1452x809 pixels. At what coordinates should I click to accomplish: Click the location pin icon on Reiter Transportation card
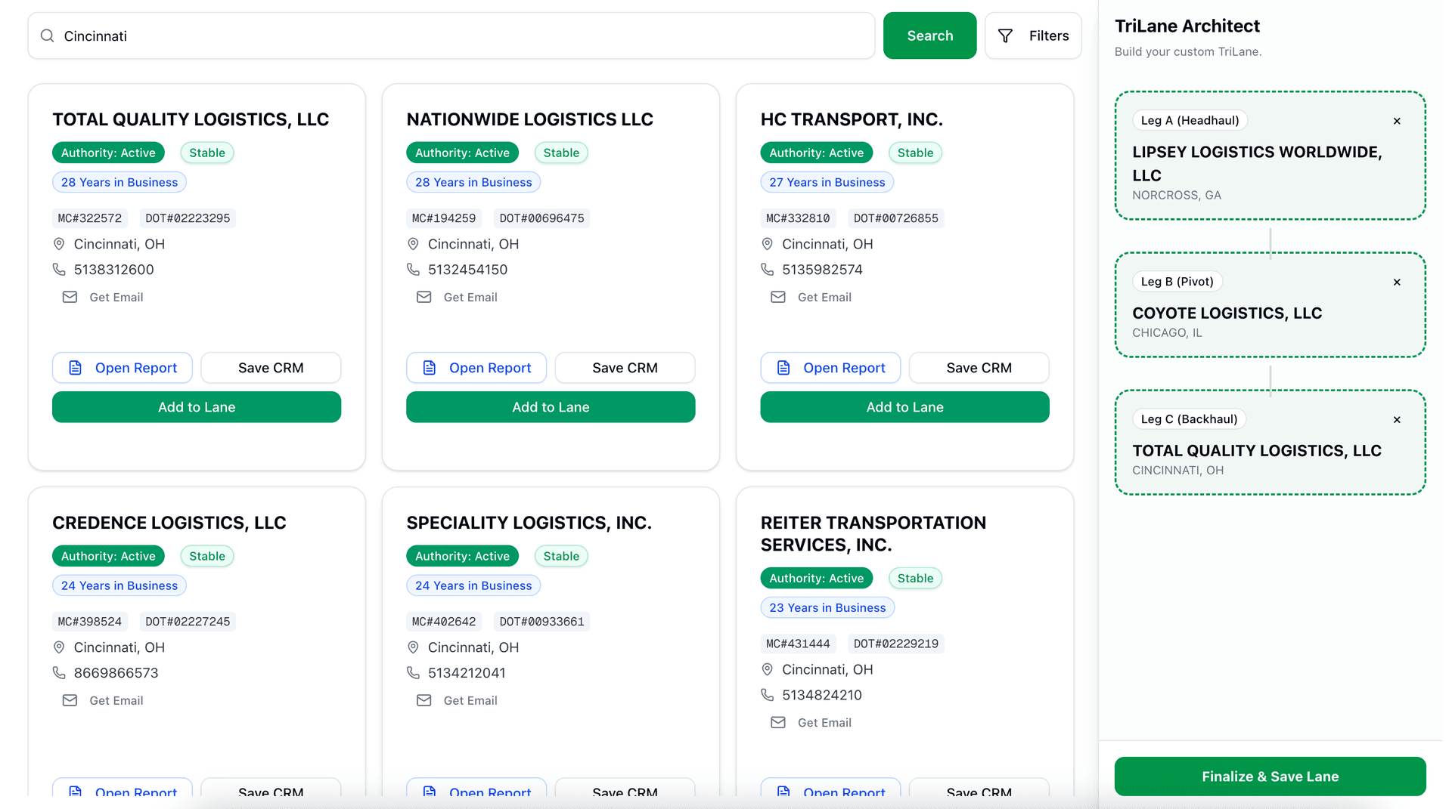pyautogui.click(x=767, y=669)
